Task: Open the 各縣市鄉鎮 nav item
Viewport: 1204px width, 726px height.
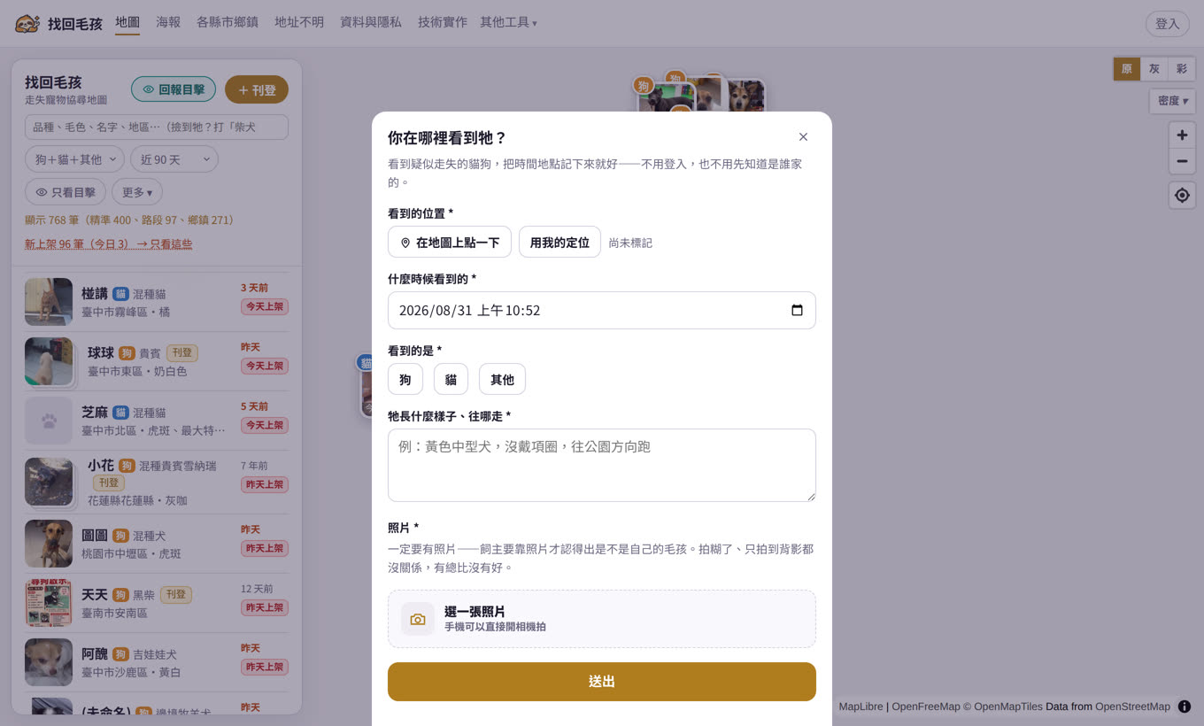Action: pyautogui.click(x=228, y=22)
